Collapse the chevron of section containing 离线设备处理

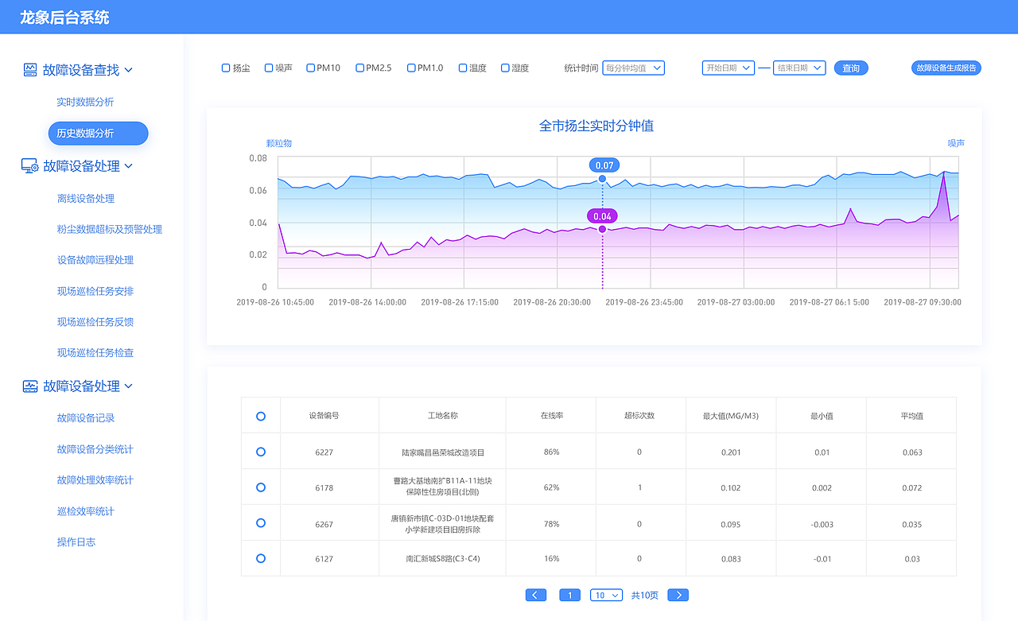(x=129, y=167)
